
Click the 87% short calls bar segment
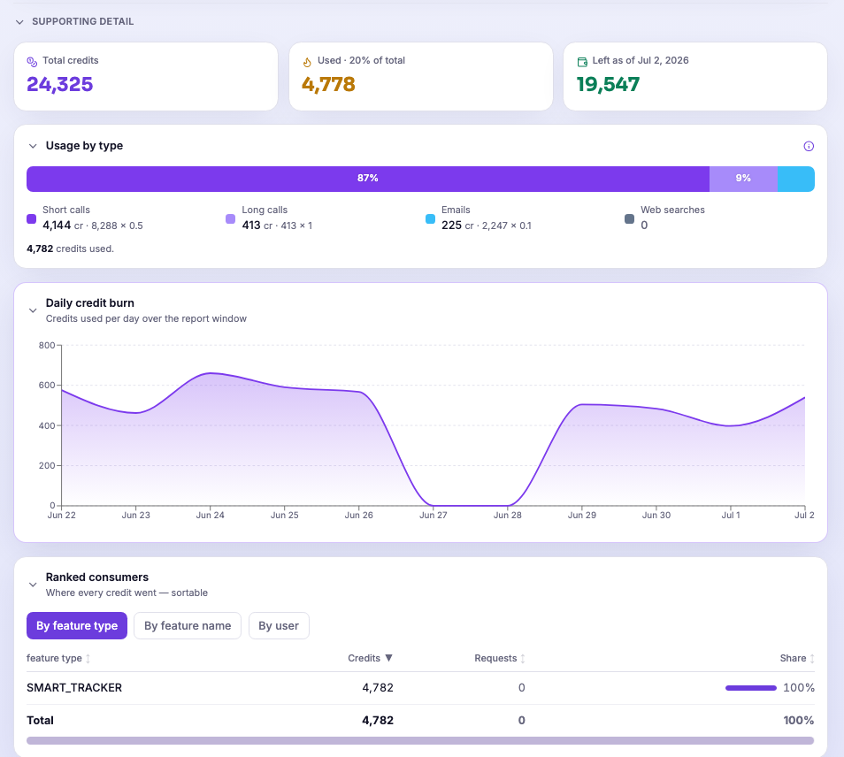(368, 179)
